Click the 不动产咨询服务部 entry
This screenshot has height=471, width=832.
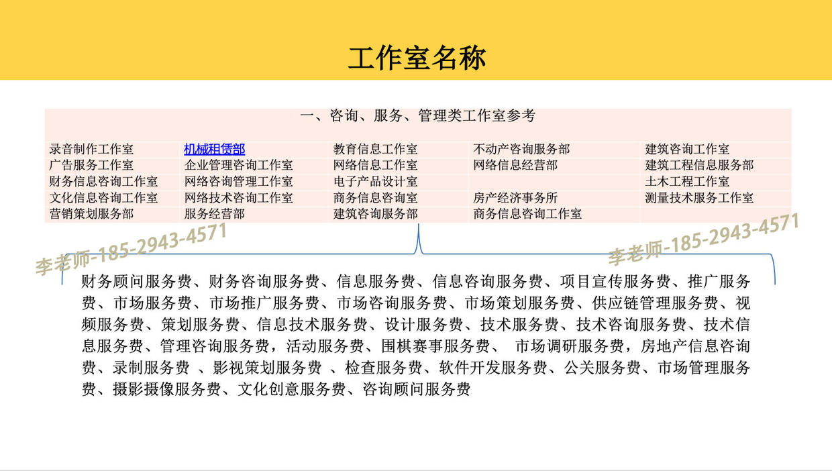coord(521,149)
